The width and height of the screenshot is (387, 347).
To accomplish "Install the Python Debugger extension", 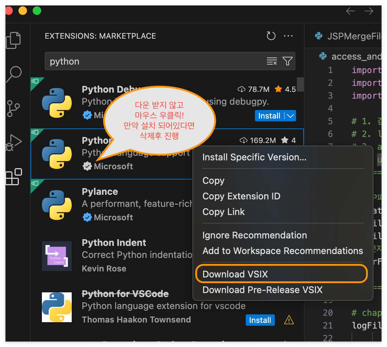I will tap(269, 116).
